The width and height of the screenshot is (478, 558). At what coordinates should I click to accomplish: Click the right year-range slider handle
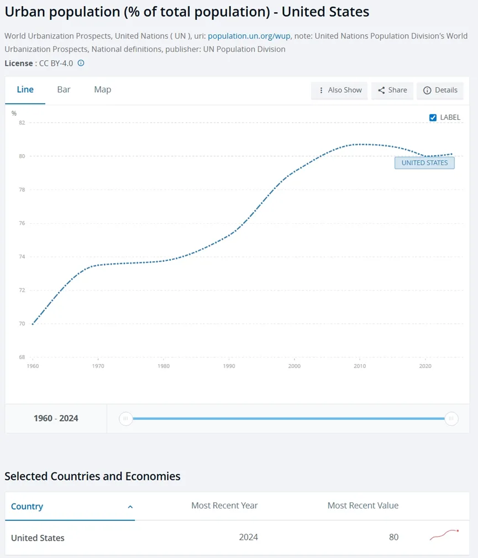(451, 419)
